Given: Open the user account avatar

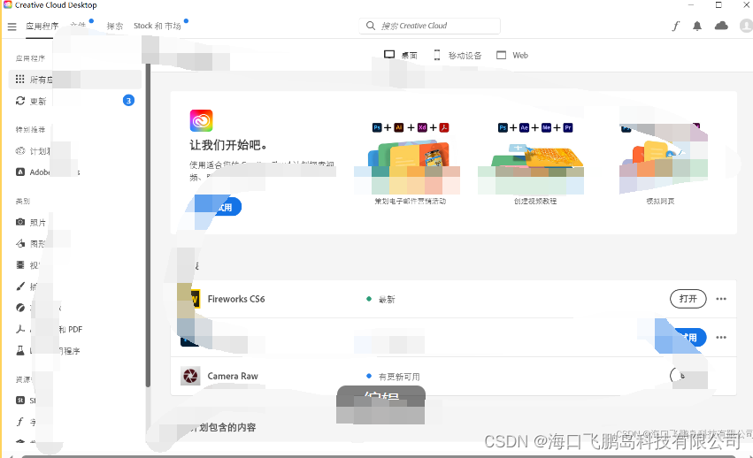Looking at the screenshot, I should (x=746, y=26).
